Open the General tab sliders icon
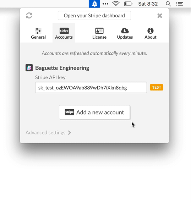The image size is (191, 203). click(38, 31)
